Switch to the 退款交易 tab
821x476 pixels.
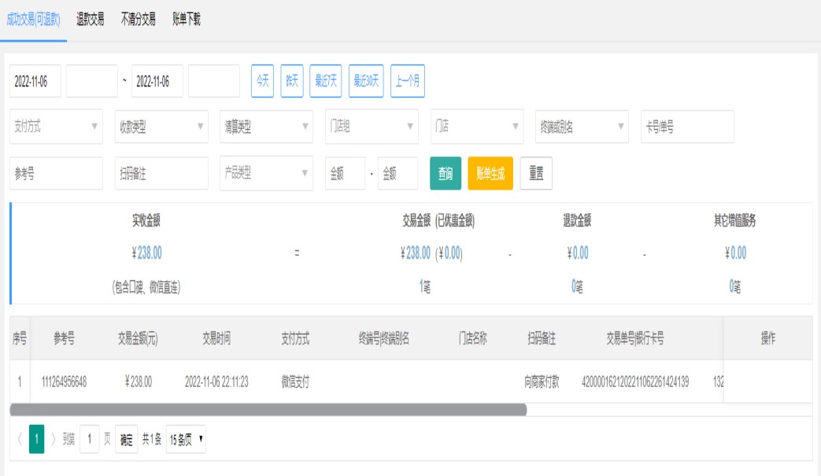point(91,20)
